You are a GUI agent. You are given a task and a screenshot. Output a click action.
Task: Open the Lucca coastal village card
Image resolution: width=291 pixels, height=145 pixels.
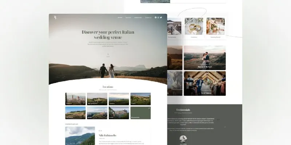click(119, 113)
